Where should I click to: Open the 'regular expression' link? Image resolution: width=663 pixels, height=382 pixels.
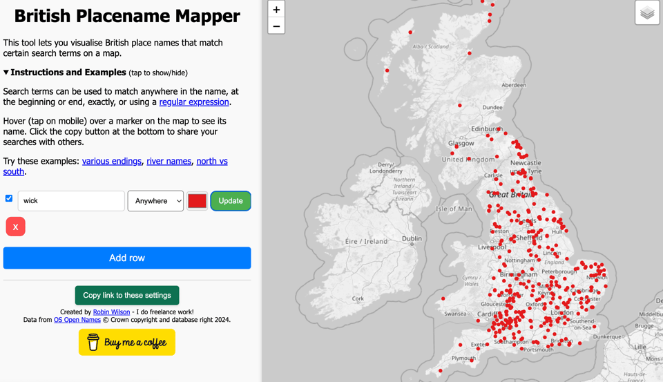193,102
